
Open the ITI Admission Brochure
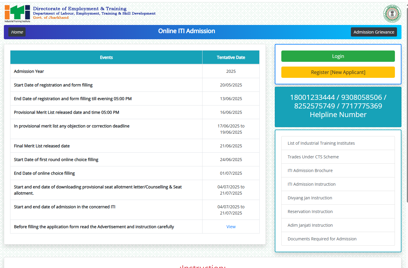(x=310, y=171)
